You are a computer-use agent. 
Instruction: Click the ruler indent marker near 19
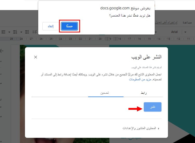tap(107, 39)
